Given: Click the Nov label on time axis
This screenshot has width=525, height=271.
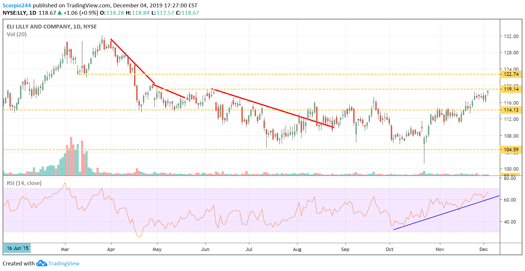Looking at the screenshot, I should point(440,249).
